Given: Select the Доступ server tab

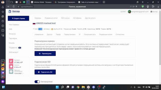Looking at the screenshot, I should 50,34.
